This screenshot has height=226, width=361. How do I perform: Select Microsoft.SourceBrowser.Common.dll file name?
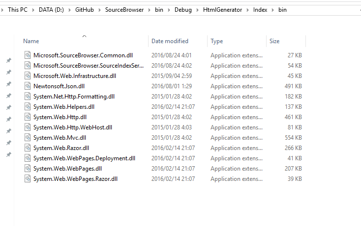coord(83,55)
